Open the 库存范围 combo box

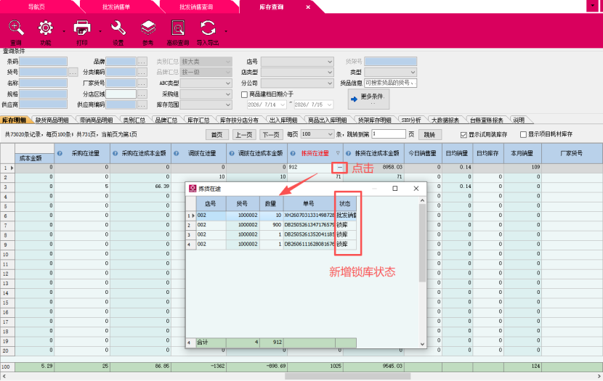(206, 105)
